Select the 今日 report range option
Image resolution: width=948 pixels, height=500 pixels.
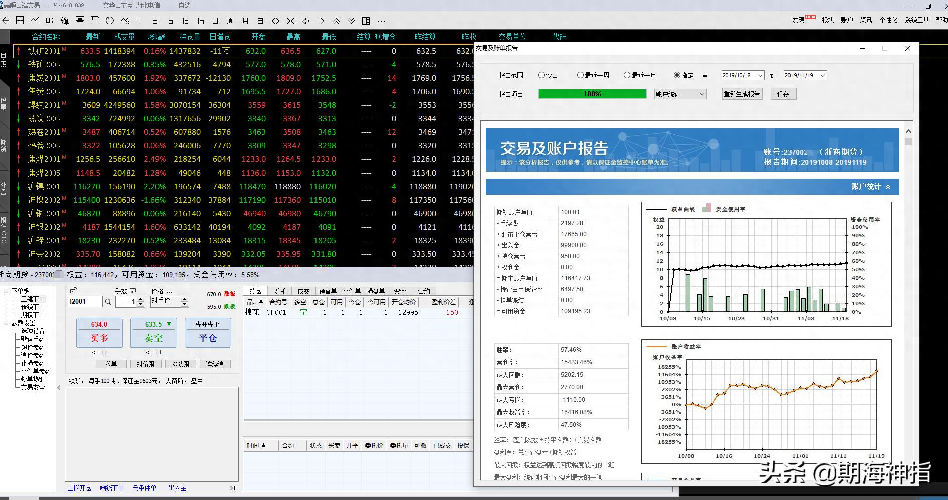pos(541,75)
